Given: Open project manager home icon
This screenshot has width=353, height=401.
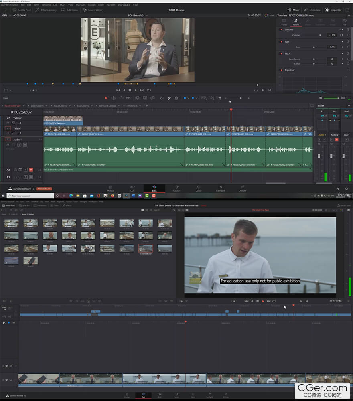Looking at the screenshot, I should [338, 189].
